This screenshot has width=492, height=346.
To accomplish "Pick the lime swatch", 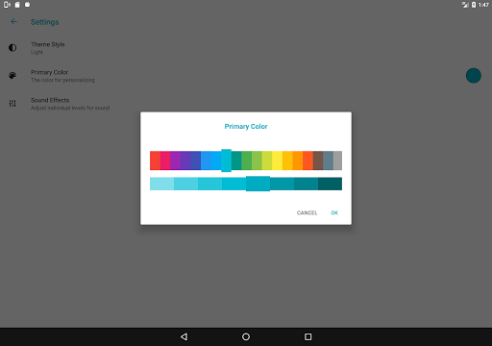I will coord(267,161).
